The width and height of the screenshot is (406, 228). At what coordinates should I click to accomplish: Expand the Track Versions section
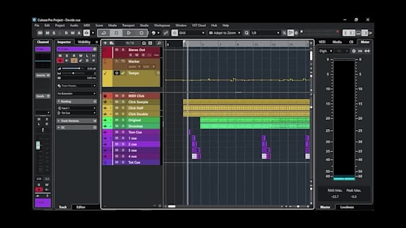76,121
